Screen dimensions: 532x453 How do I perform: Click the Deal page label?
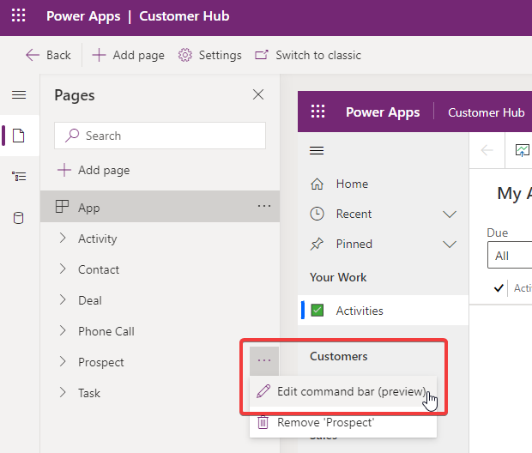(90, 300)
